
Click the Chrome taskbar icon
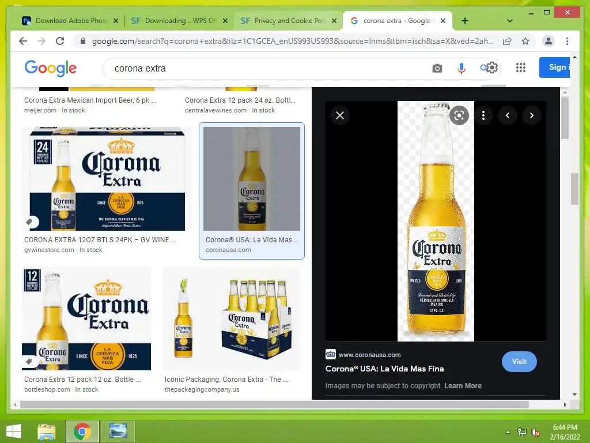tap(82, 431)
